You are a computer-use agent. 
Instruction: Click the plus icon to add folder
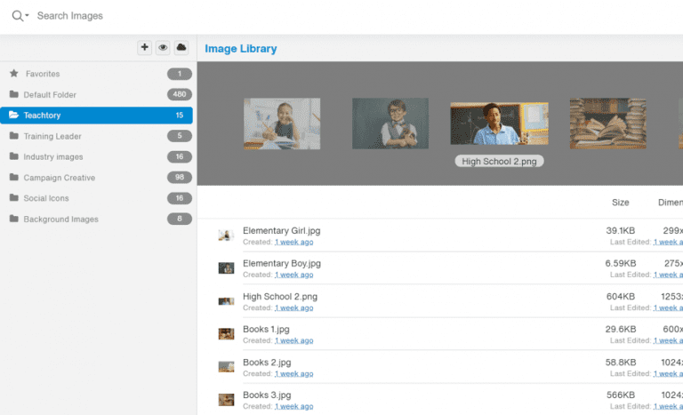click(x=144, y=48)
